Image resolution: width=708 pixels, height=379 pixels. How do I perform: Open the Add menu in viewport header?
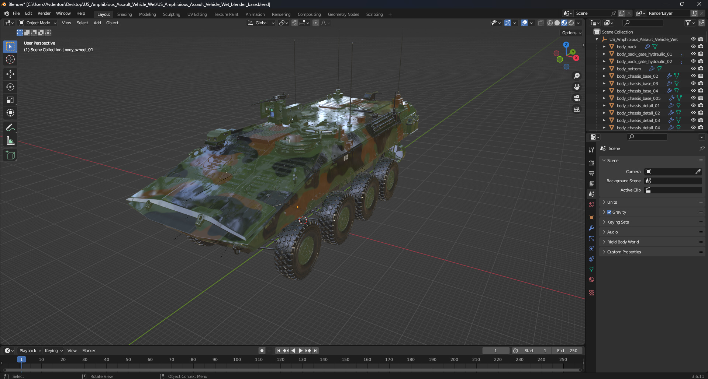(97, 23)
